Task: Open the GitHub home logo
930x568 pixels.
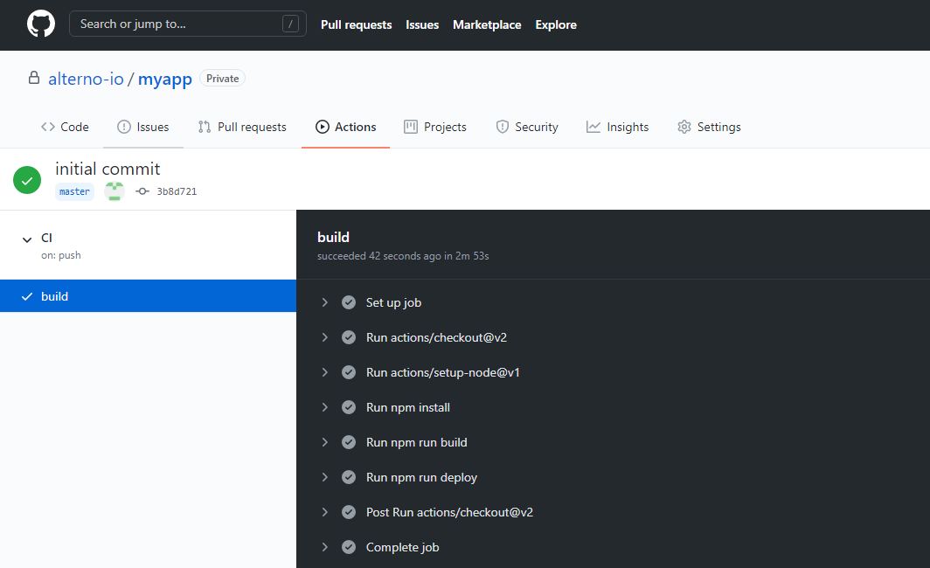Action: (41, 24)
